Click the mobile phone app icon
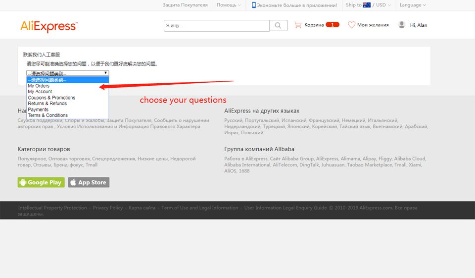The image size is (475, 278). [x=254, y=5]
